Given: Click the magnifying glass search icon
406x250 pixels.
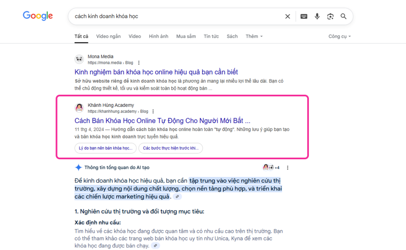Looking at the screenshot, I should [343, 16].
